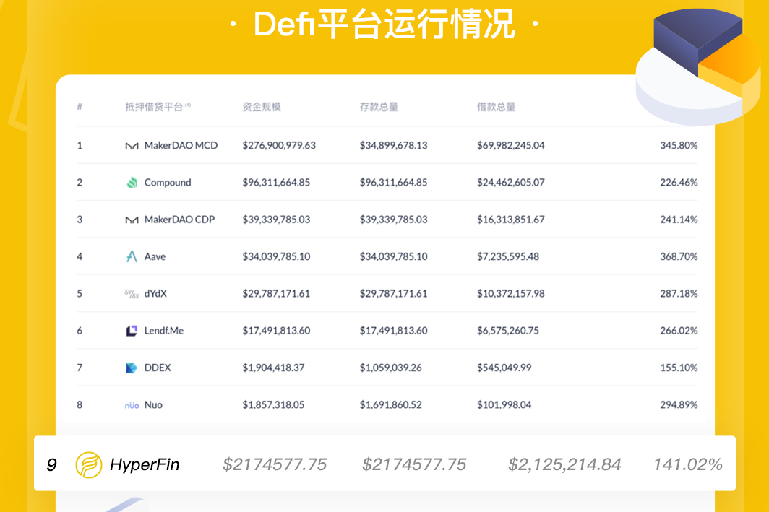Open the Aave platform name

(155, 256)
